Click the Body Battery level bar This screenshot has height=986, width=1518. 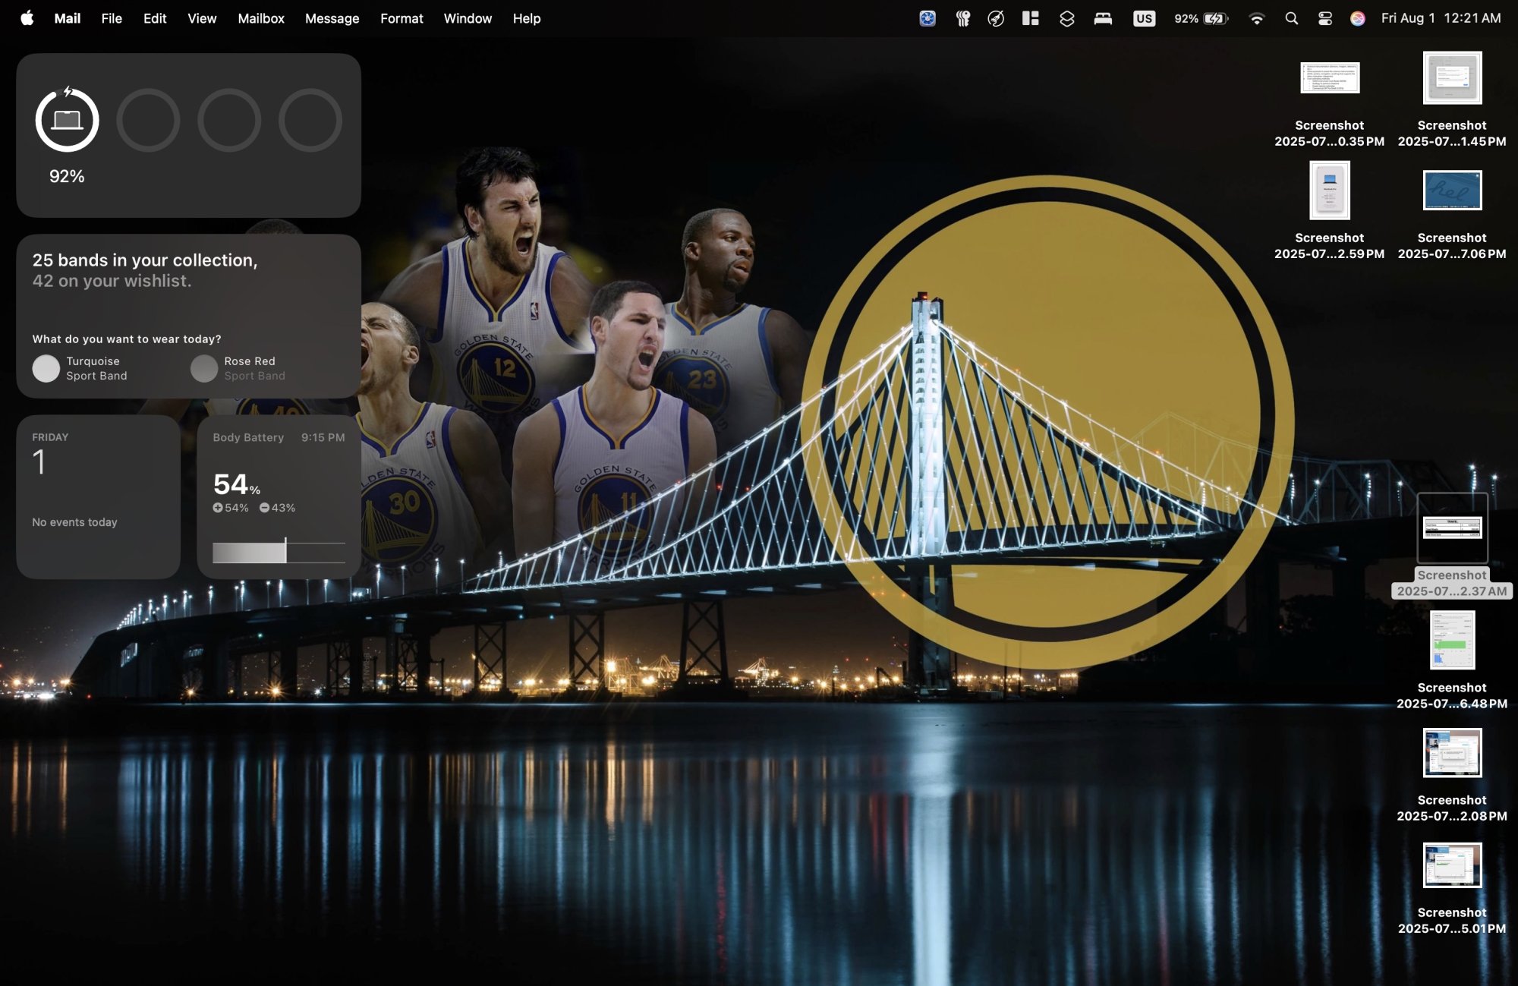click(279, 552)
